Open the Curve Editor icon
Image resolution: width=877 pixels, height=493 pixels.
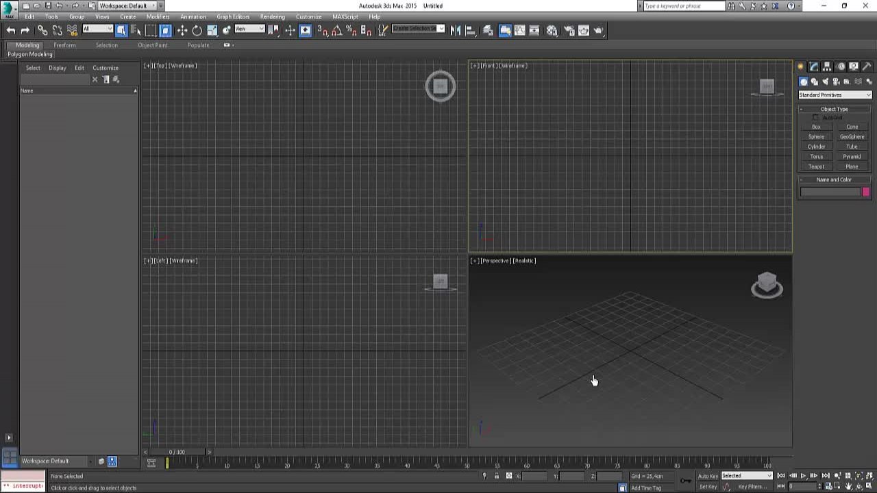[519, 30]
